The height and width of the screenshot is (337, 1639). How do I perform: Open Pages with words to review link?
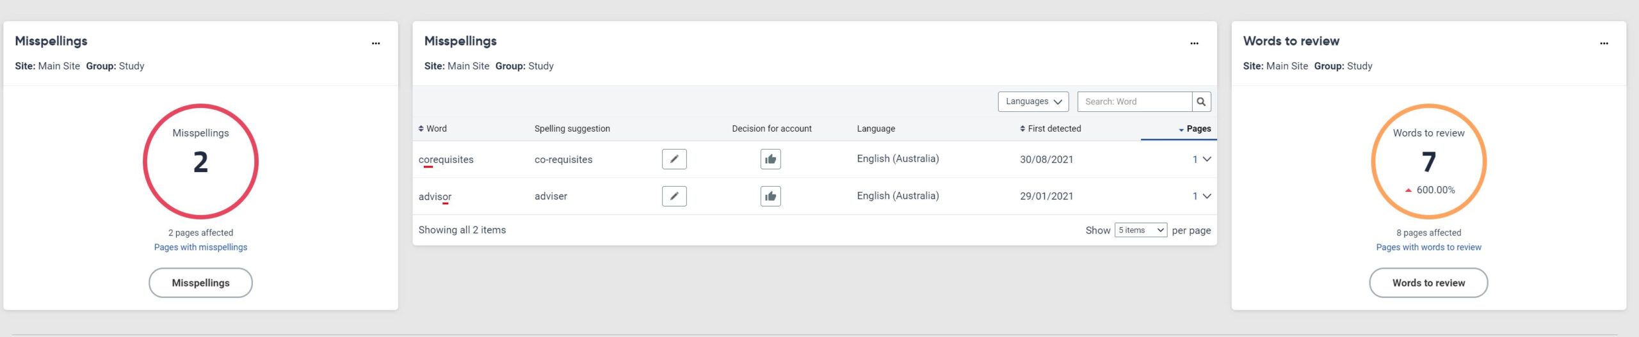tap(1428, 247)
